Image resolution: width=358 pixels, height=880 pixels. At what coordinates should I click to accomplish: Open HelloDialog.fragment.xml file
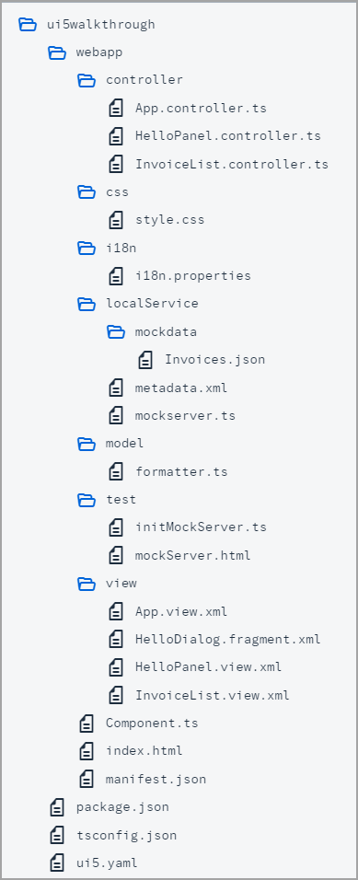click(x=228, y=639)
